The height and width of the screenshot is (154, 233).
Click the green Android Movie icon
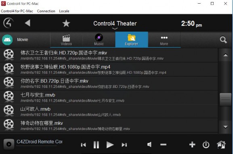[x=7, y=40]
